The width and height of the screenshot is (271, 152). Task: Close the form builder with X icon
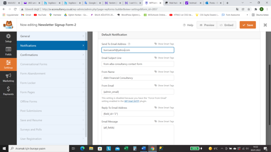[265, 25]
